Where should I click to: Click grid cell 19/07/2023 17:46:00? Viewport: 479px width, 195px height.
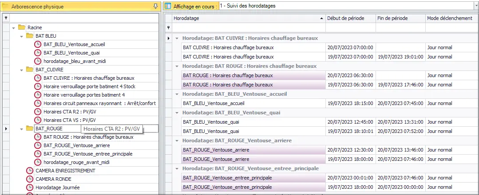click(x=400, y=85)
